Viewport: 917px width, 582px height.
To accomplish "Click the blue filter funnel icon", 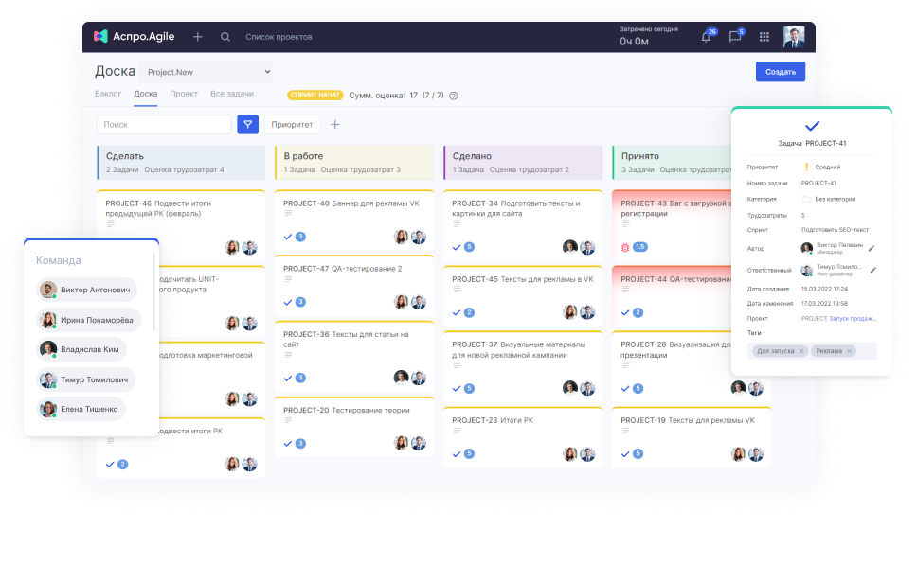I will [247, 124].
